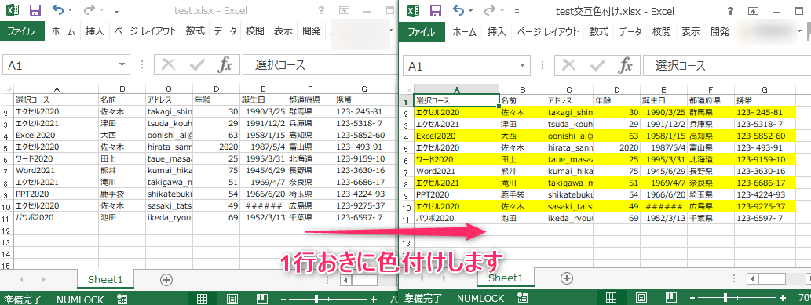
Task: Open 開発 tab in right window
Action: (719, 31)
